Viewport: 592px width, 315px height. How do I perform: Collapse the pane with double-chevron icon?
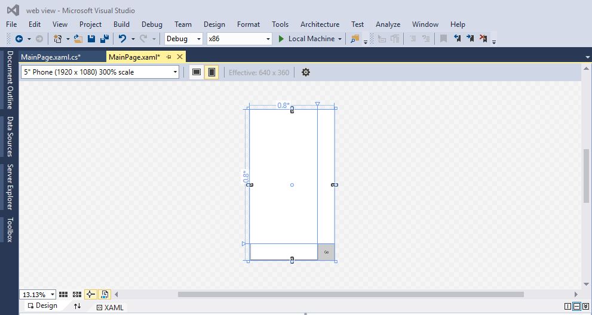point(585,306)
